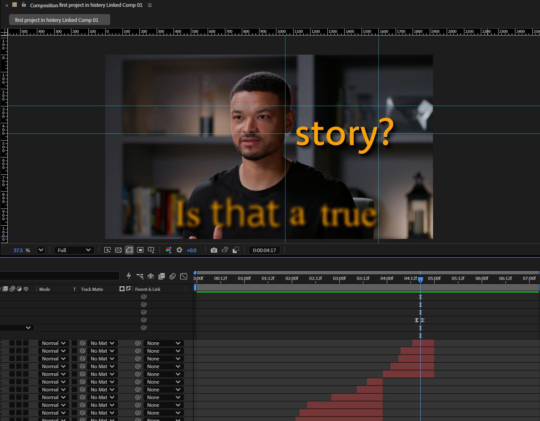
Task: Open the grid and guide options icon
Action: click(x=151, y=250)
